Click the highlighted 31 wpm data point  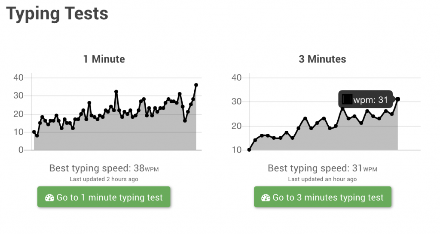coord(398,99)
